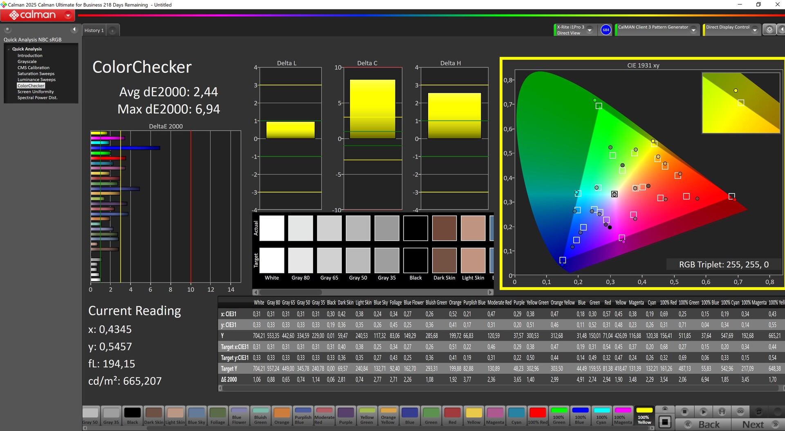This screenshot has height=431, width=785.
Task: Expand X-Rite i1Pro 3 meter dropdown
Action: tap(590, 30)
